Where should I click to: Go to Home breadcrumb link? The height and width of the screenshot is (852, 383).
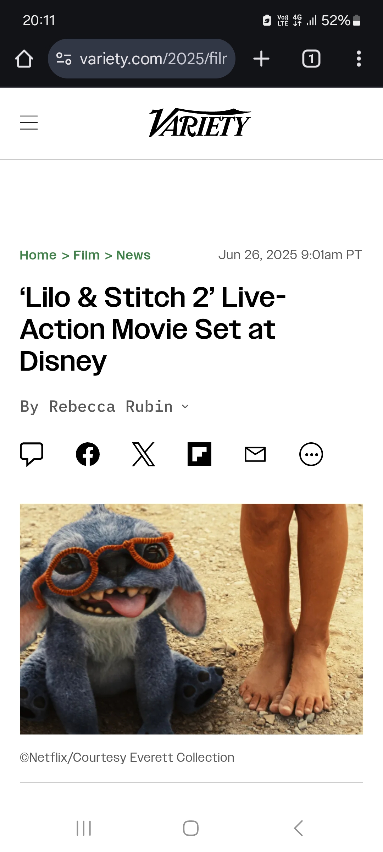pos(38,255)
